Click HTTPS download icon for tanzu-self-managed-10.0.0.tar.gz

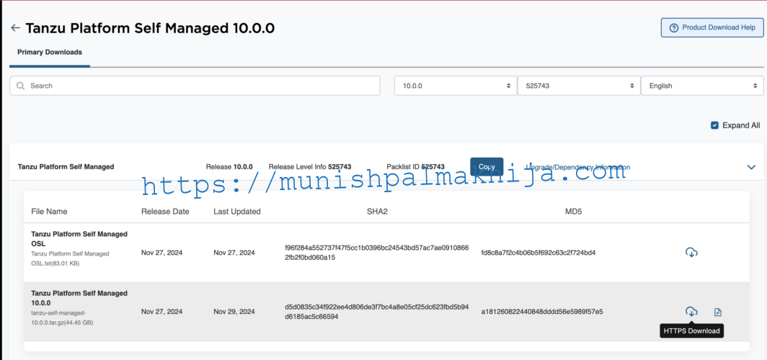tap(691, 312)
